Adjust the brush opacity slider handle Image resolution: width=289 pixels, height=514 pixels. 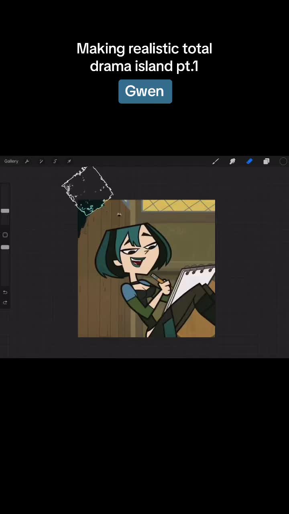[x=5, y=247]
